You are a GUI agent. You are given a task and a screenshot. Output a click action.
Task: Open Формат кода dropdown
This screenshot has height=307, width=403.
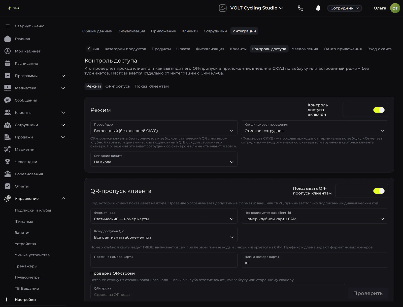coord(164,216)
